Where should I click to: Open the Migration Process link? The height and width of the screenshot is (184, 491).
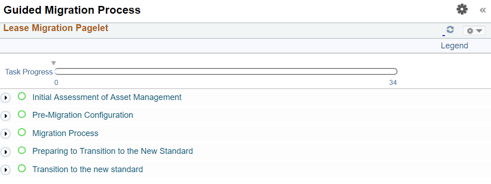click(65, 133)
